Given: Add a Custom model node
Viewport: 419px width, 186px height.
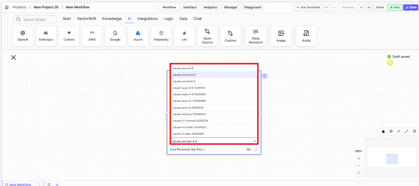Looking at the screenshot, I should coord(230,36).
